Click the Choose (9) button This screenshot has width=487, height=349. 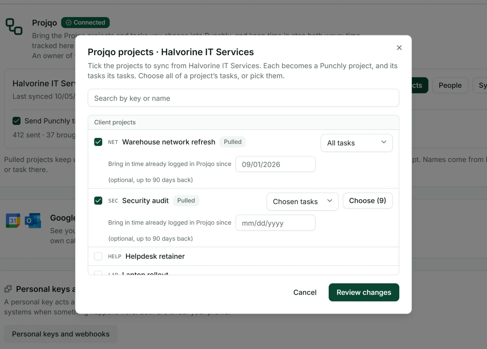click(x=367, y=201)
